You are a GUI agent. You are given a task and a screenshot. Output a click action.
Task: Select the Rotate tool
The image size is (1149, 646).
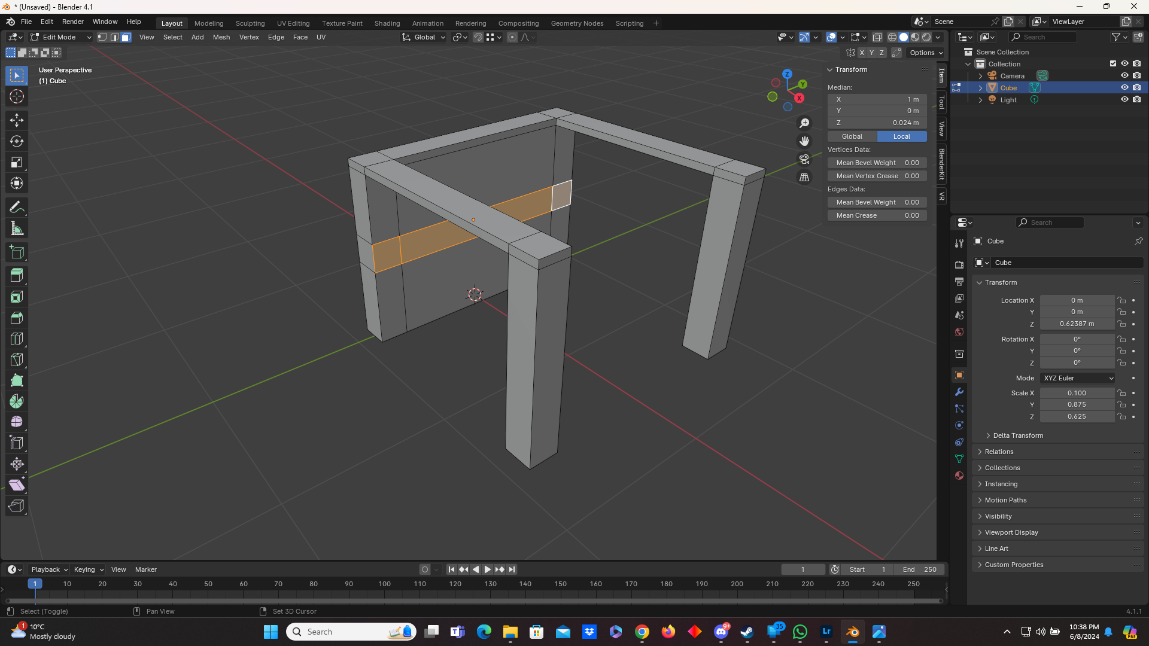point(17,141)
